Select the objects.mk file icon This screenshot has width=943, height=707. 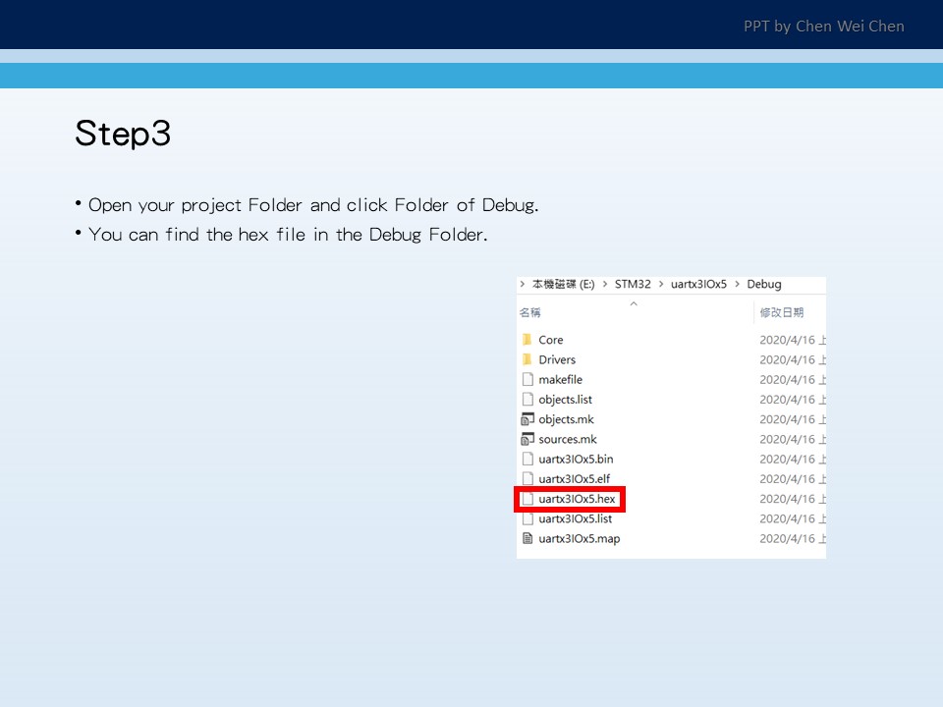pyautogui.click(x=527, y=419)
